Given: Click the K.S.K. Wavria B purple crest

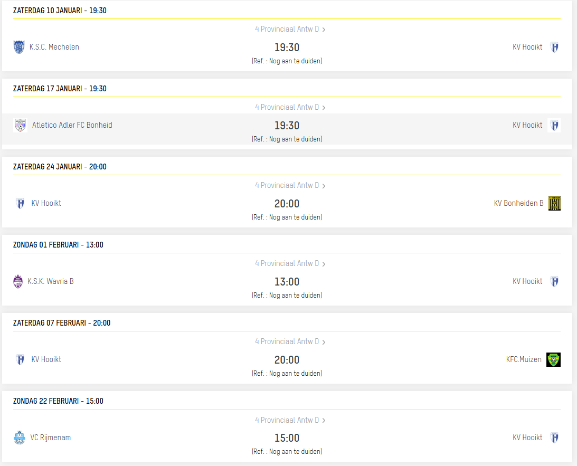Looking at the screenshot, I should 18,281.
